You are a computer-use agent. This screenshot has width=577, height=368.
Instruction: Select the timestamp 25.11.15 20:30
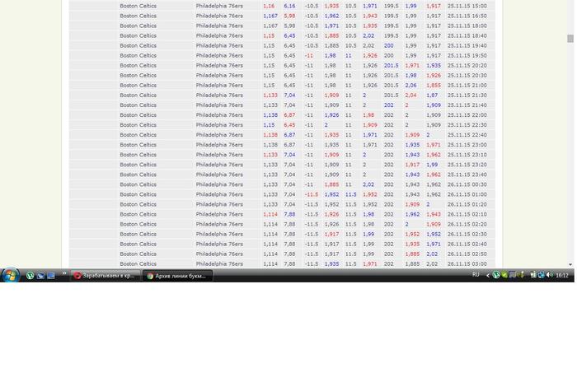tap(467, 76)
